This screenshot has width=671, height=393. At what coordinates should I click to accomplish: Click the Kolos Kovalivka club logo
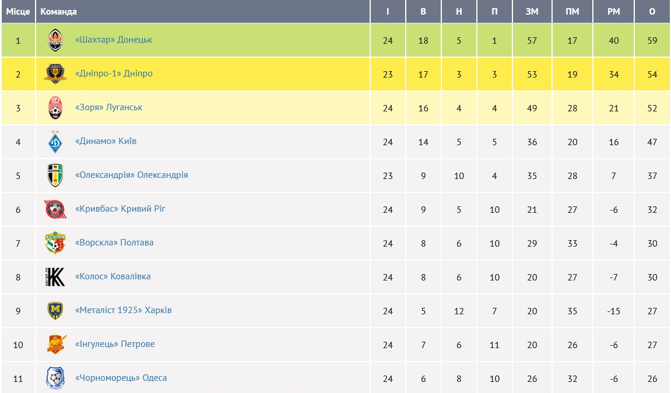click(x=55, y=277)
